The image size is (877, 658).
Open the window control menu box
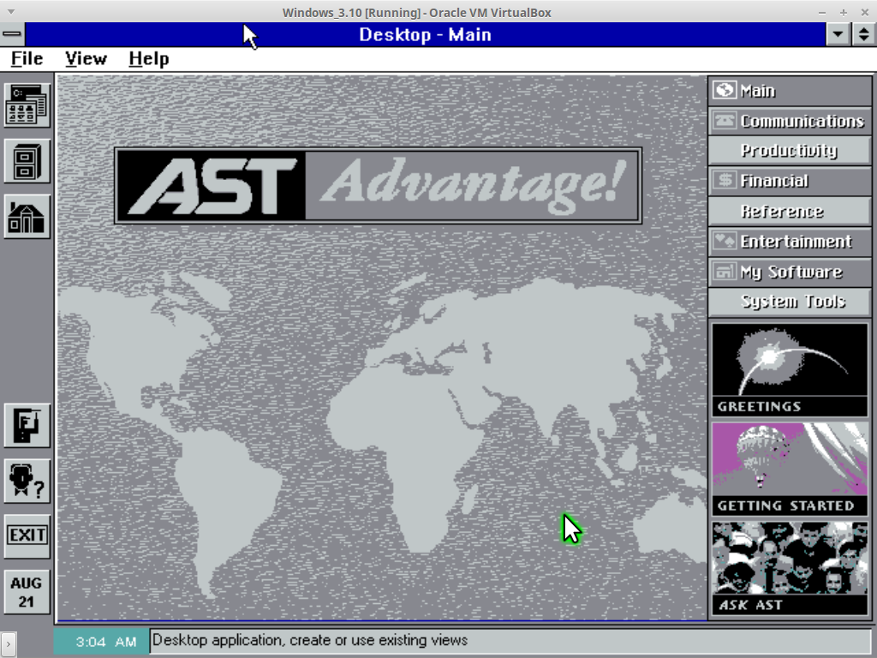click(12, 34)
